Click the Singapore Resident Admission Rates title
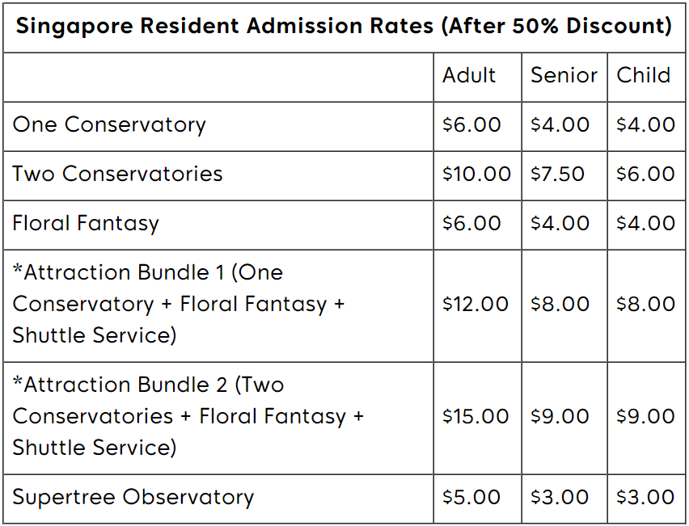The width and height of the screenshot is (689, 526). 344,27
